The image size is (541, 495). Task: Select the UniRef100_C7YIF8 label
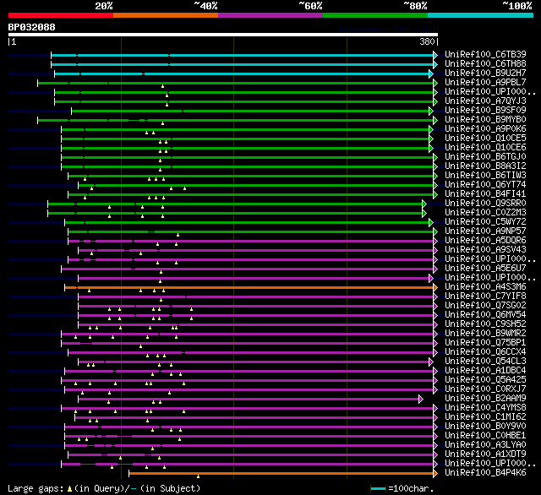point(485,296)
